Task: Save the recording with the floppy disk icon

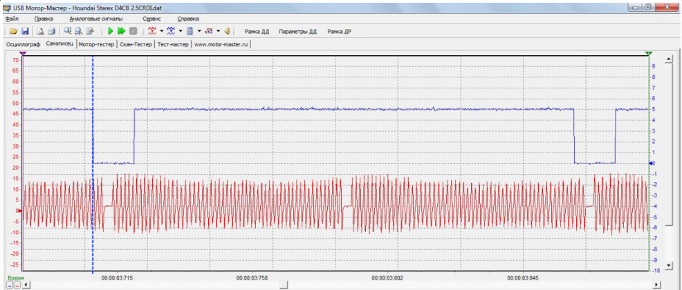Action: click(25, 31)
